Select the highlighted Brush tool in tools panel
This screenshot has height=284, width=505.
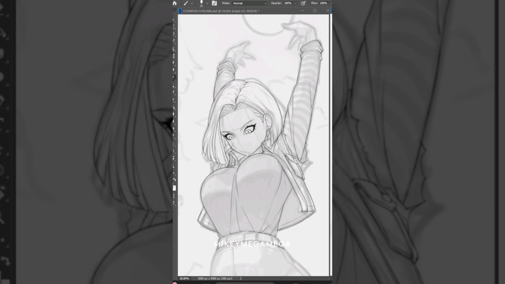point(174,78)
